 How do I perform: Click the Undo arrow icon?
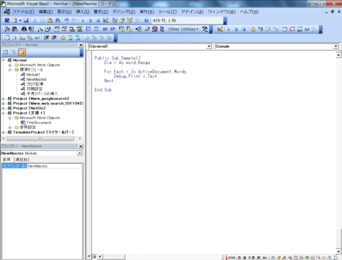(66, 21)
